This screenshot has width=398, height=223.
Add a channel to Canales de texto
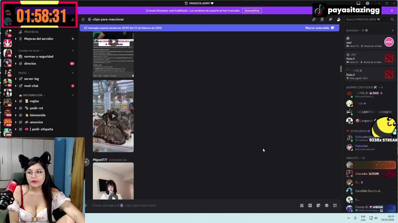73,50
